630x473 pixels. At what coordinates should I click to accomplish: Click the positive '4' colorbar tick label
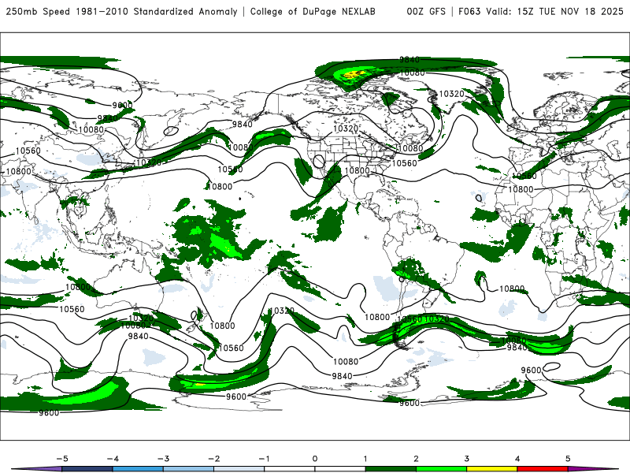pyautogui.click(x=517, y=459)
